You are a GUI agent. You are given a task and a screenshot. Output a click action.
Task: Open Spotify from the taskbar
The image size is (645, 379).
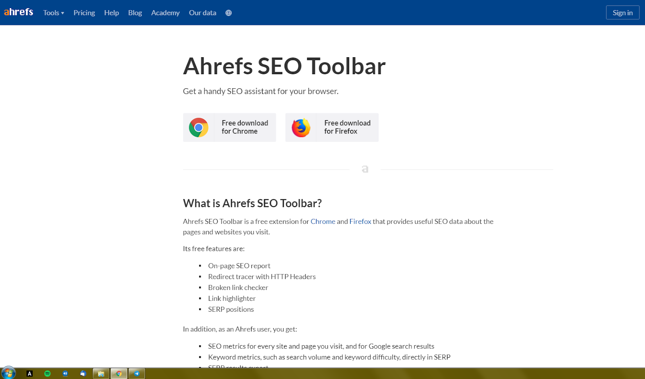point(48,374)
